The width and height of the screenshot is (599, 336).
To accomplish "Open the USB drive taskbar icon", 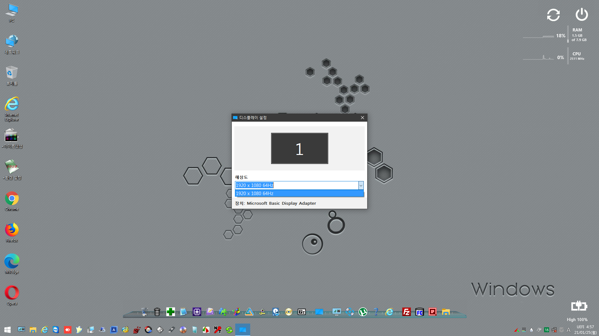I will 172,330.
